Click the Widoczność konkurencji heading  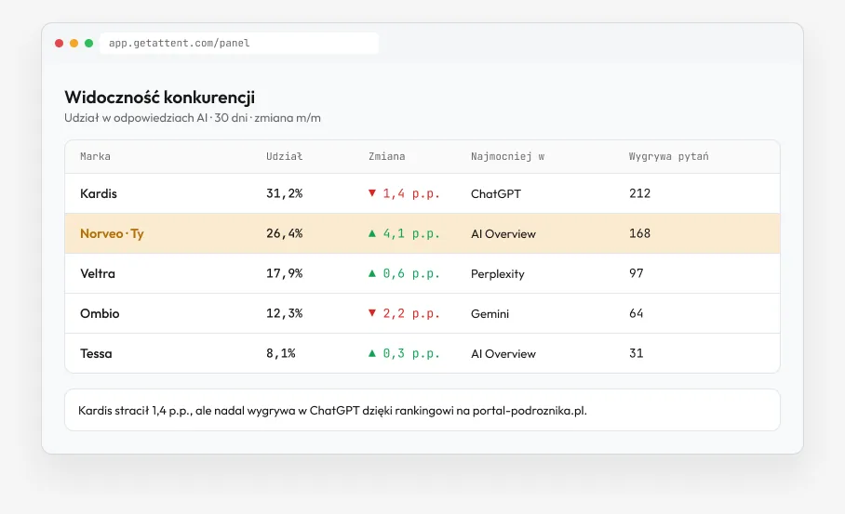point(159,97)
